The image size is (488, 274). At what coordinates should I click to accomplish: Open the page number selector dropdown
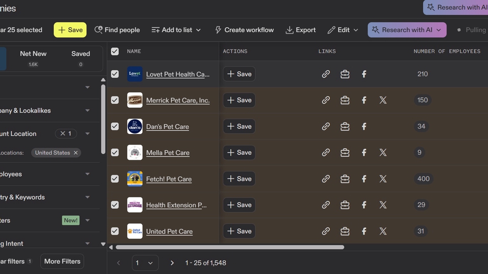click(145, 263)
